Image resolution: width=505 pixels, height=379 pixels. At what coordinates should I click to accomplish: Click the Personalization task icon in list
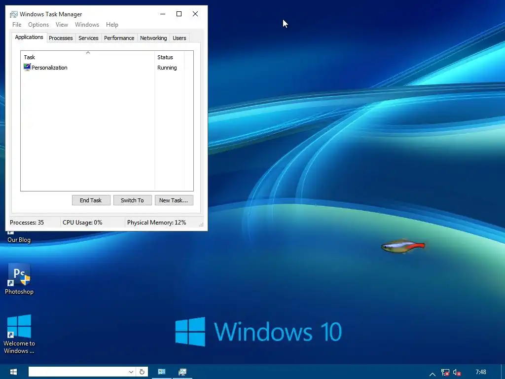[x=27, y=67]
